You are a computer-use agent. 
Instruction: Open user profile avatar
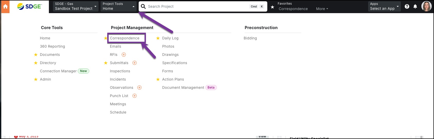click(426, 6)
